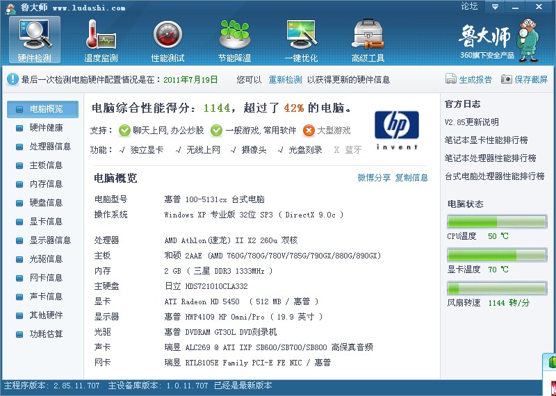Open 高级工具 toolbox icon
Screen dimensions: 556x396
tap(368, 35)
